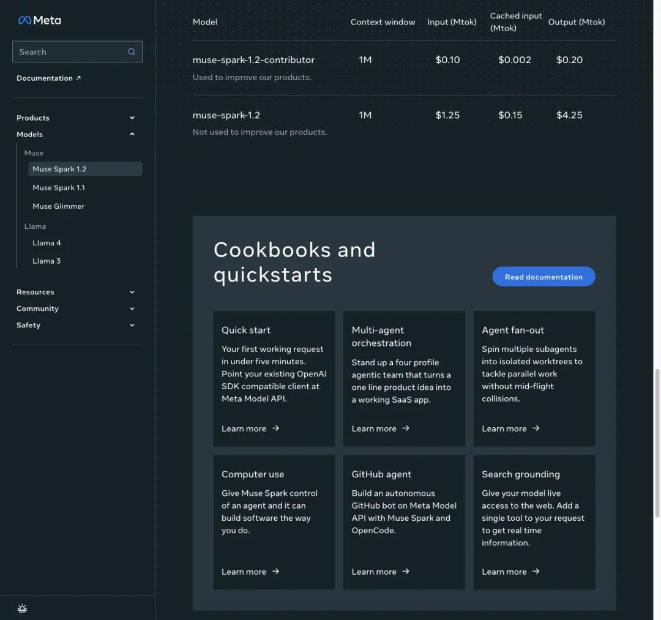This screenshot has width=661, height=620.
Task: Click the $1.25 input price cell
Action: 447,115
